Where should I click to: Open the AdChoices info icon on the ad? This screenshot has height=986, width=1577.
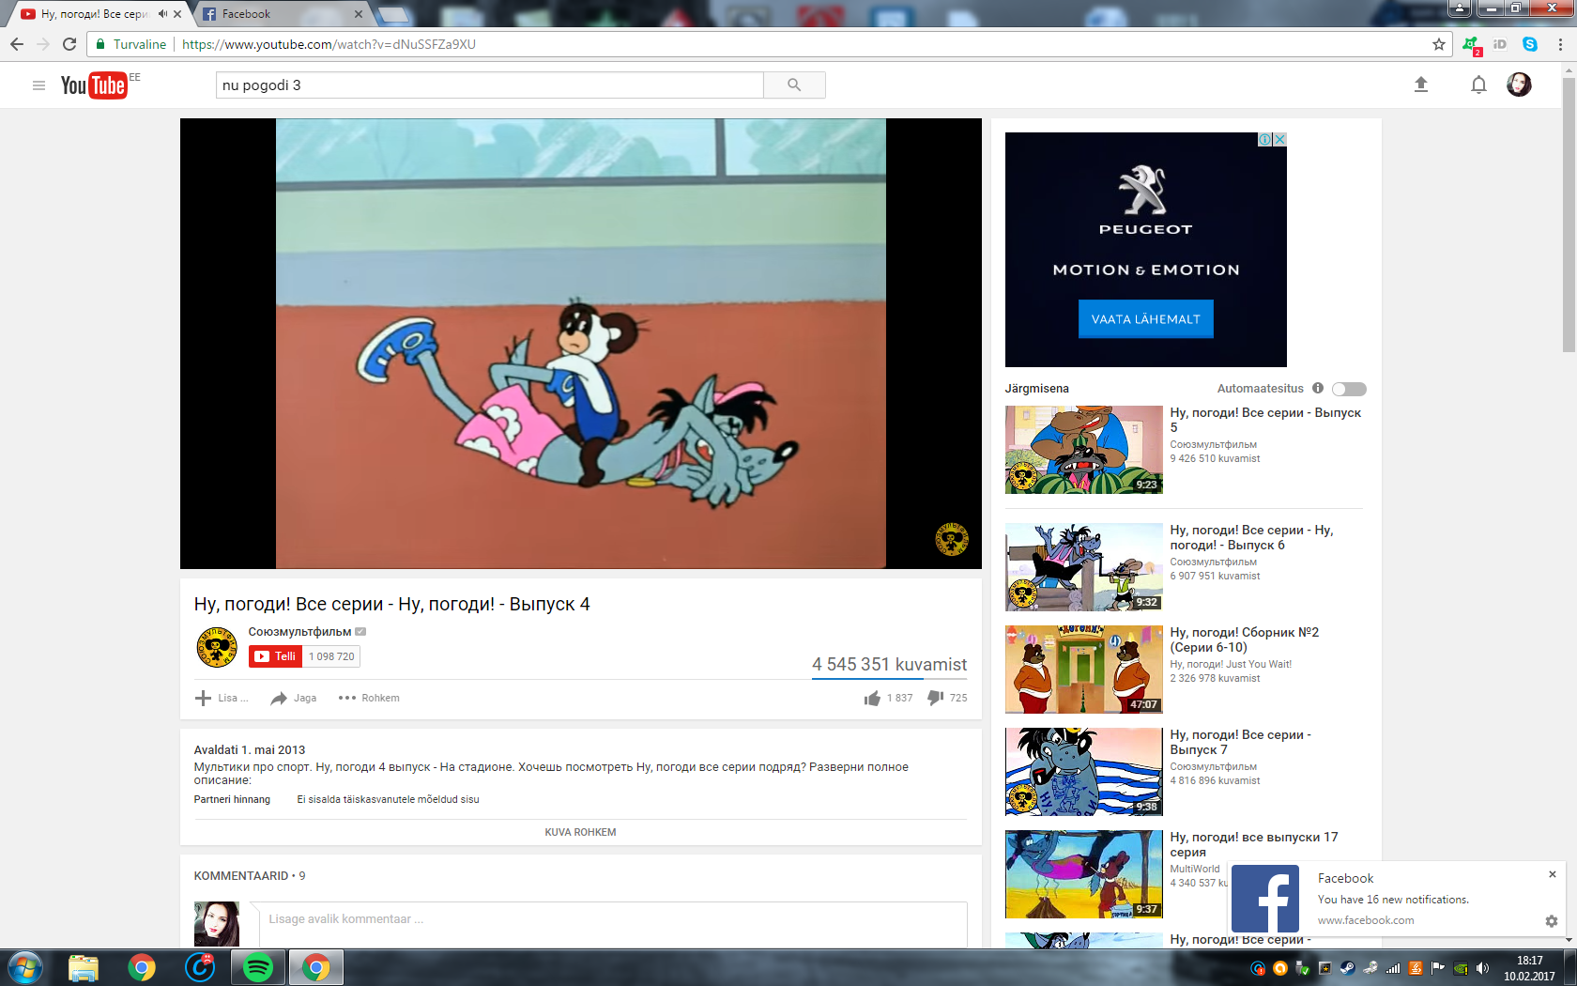coord(1265,139)
